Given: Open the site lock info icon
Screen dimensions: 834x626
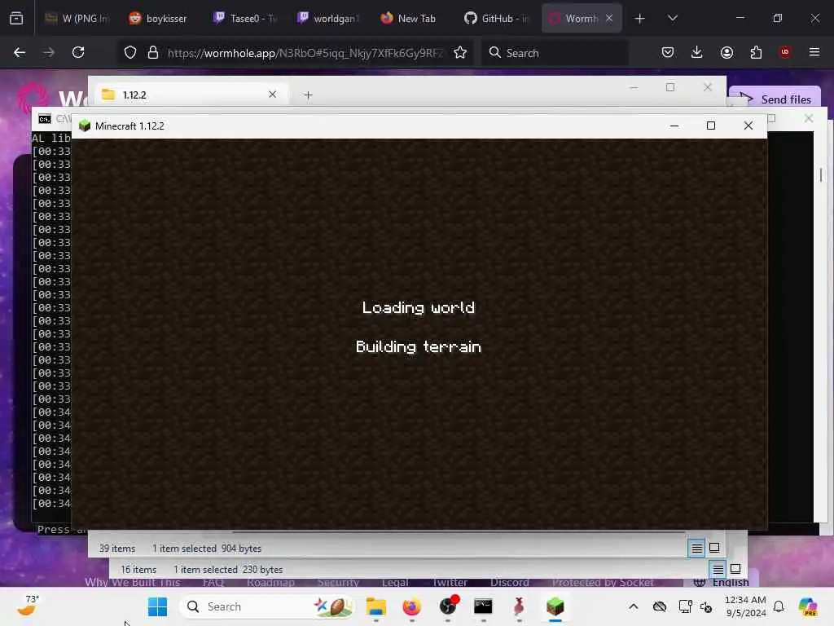Looking at the screenshot, I should click(x=153, y=52).
